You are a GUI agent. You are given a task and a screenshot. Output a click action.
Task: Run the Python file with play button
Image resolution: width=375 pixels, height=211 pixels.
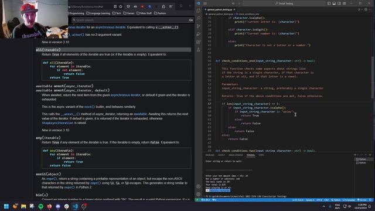pyautogui.click(x=359, y=9)
